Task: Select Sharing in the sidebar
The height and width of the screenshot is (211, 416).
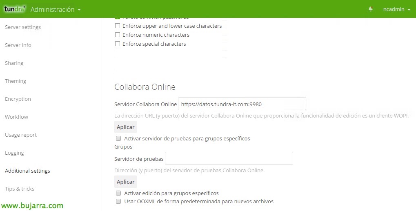Action: (x=14, y=63)
